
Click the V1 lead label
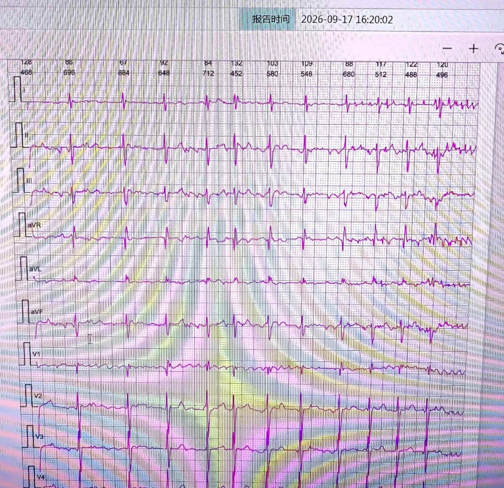(36, 354)
